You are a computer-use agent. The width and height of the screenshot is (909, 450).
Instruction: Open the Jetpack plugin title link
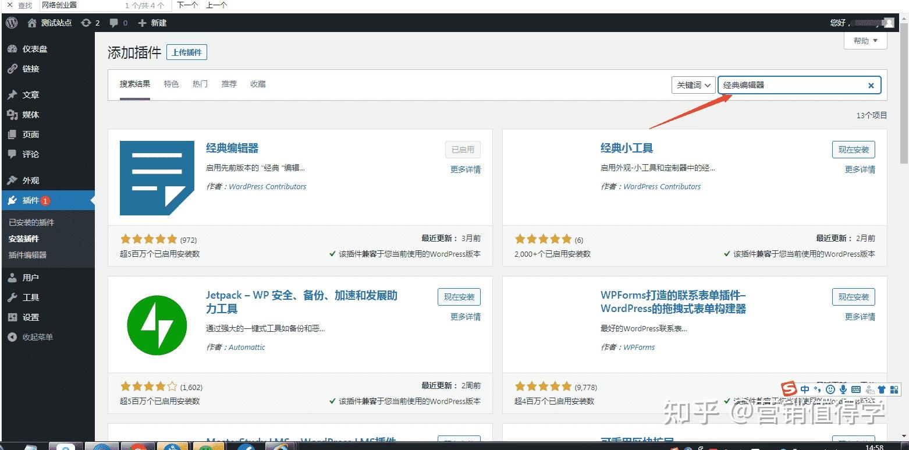pyautogui.click(x=301, y=302)
